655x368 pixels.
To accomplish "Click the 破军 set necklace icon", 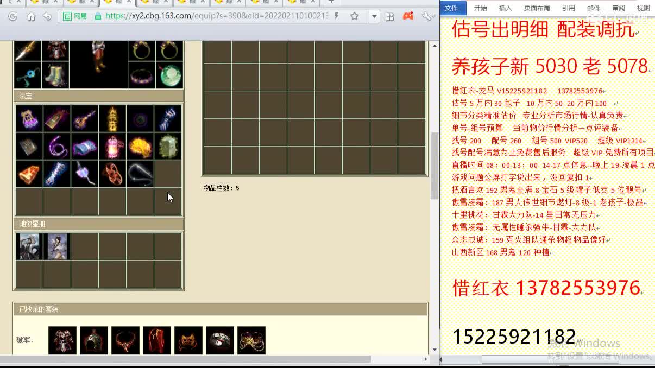I will coord(125,340).
